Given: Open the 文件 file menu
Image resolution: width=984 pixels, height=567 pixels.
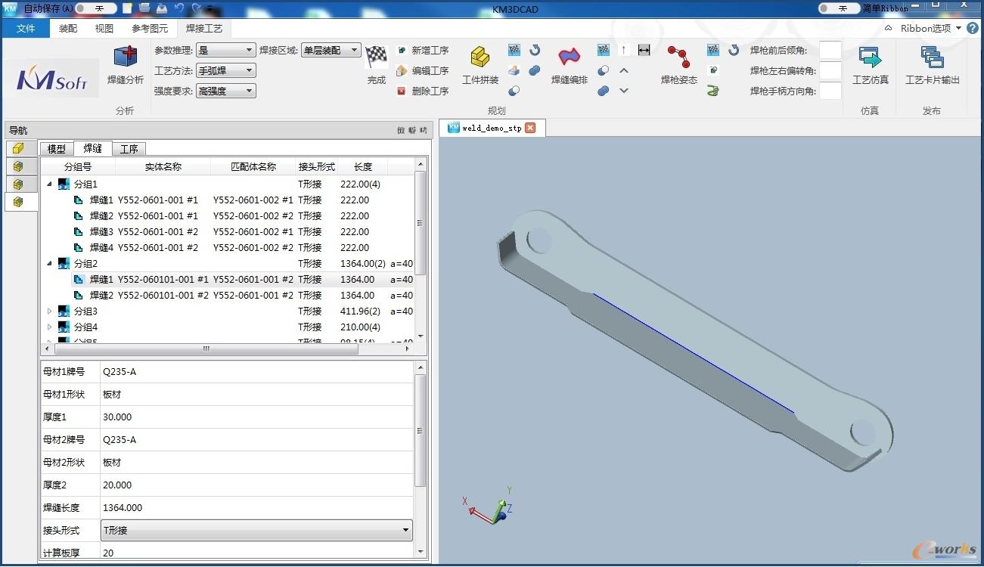Looking at the screenshot, I should [x=26, y=29].
